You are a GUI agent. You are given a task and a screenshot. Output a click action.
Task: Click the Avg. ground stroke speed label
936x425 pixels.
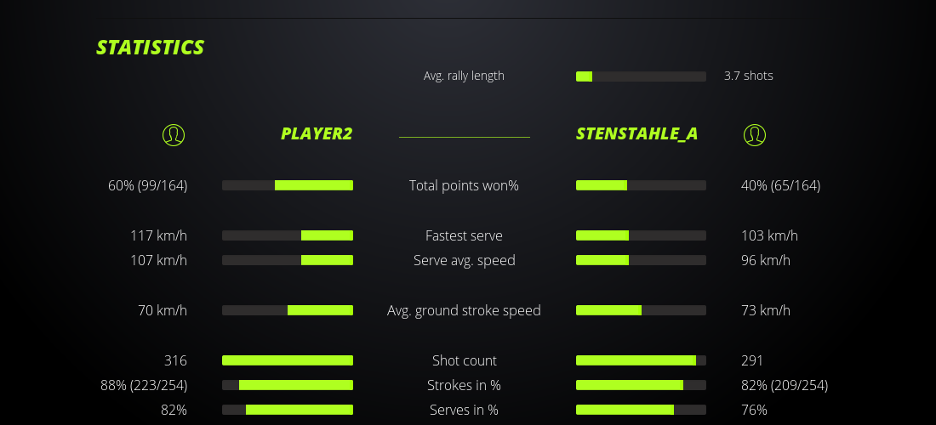point(464,310)
